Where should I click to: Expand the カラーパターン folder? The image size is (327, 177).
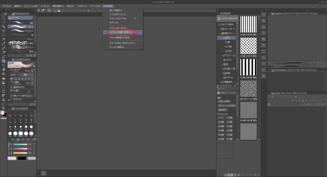[x=220, y=29]
